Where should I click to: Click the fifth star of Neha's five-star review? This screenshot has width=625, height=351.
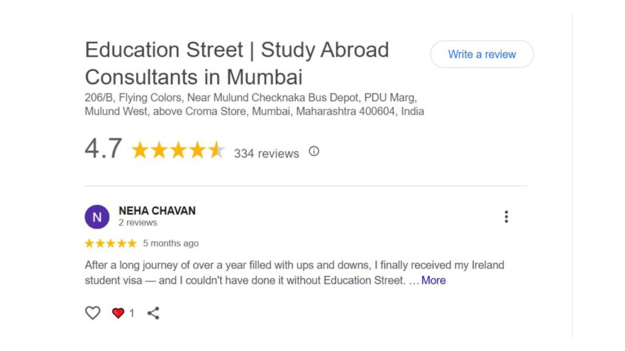click(x=134, y=243)
